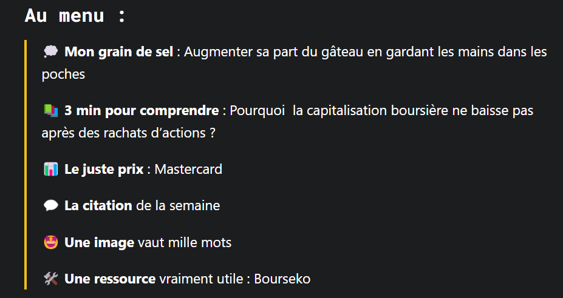This screenshot has width=563, height=298.
Task: Click the word 'Mastercard'
Action: tap(188, 169)
